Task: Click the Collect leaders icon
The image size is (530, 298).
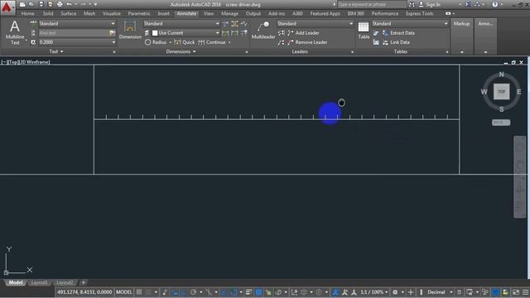Action: coord(281,42)
